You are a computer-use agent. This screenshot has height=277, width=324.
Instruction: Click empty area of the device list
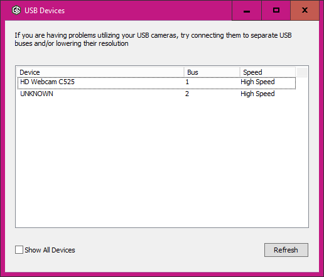point(162,163)
